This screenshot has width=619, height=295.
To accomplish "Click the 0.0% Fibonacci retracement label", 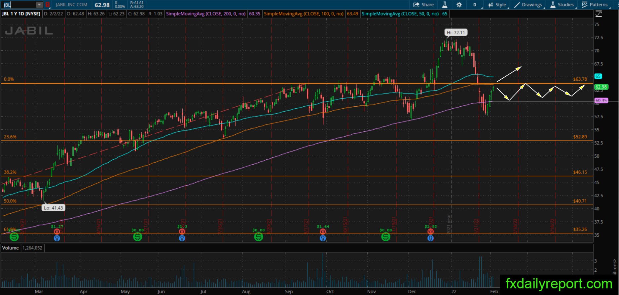I will point(9,79).
